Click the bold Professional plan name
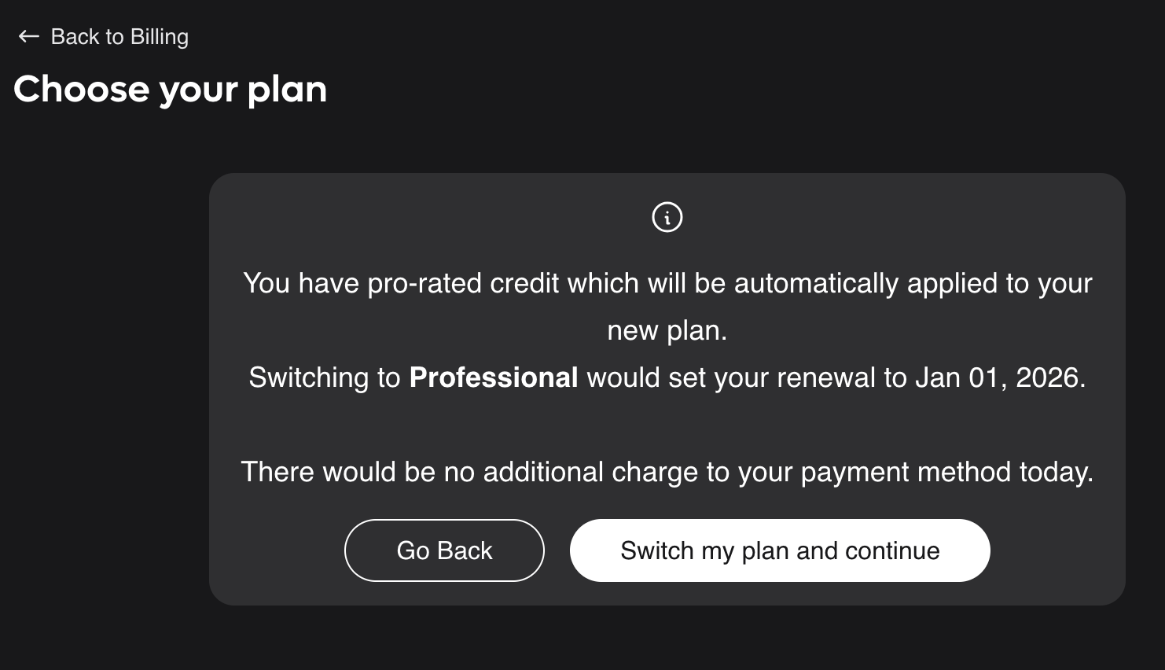Viewport: 1165px width, 670px height. pyautogui.click(x=494, y=377)
